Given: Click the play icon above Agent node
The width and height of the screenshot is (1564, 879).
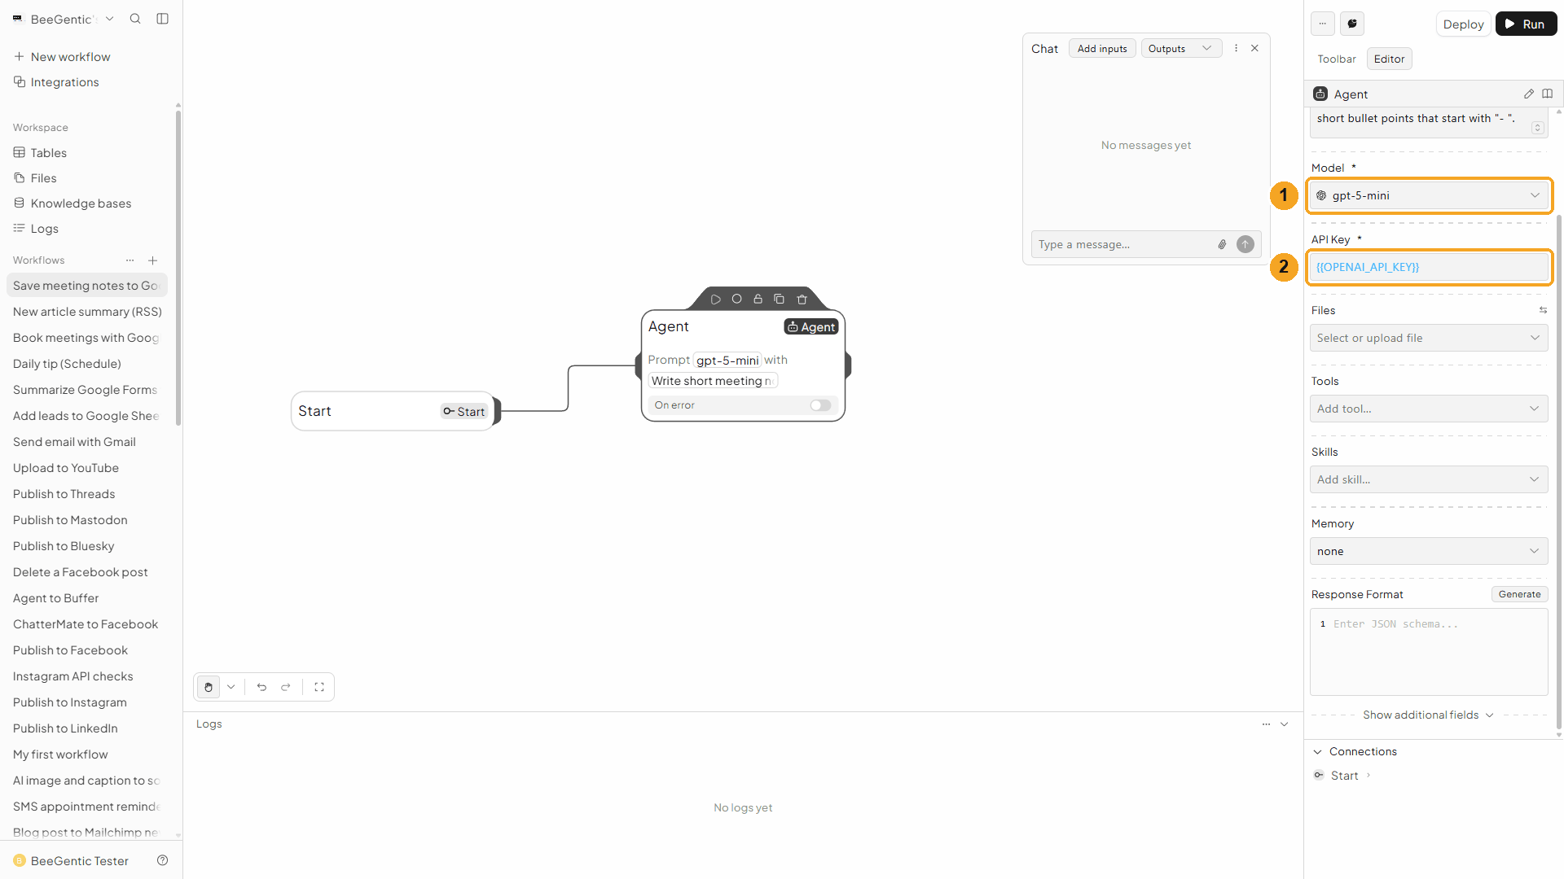Looking at the screenshot, I should click(x=715, y=300).
